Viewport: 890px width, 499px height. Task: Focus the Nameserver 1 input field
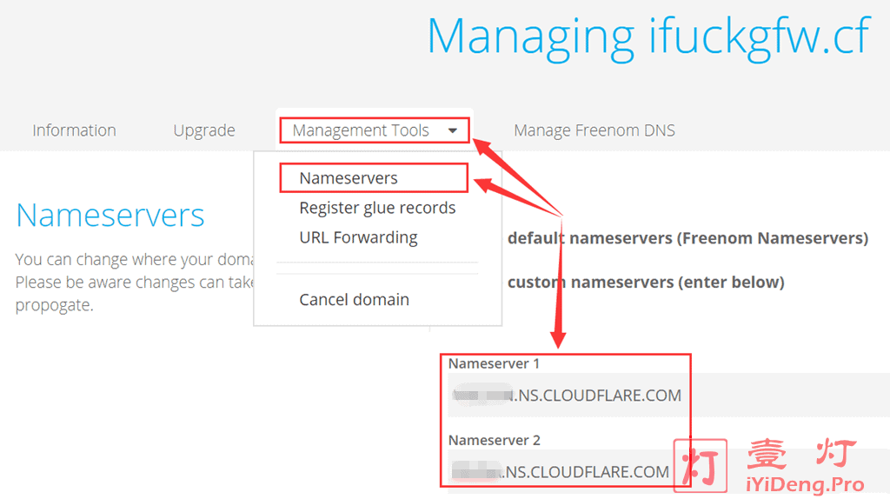668,395
